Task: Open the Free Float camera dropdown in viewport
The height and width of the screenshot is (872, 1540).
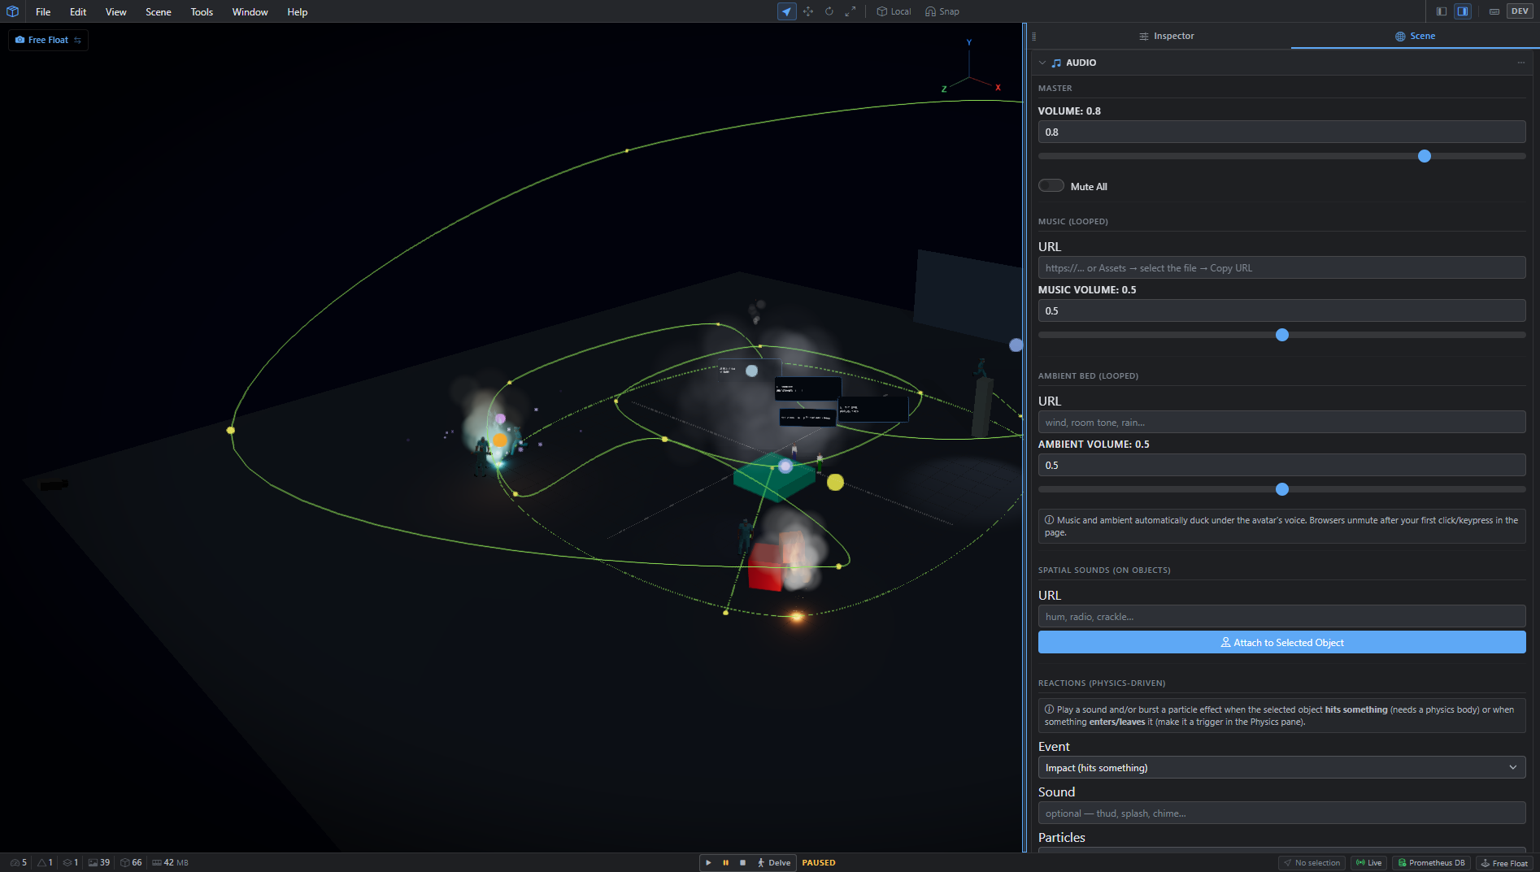Action: click(x=49, y=40)
